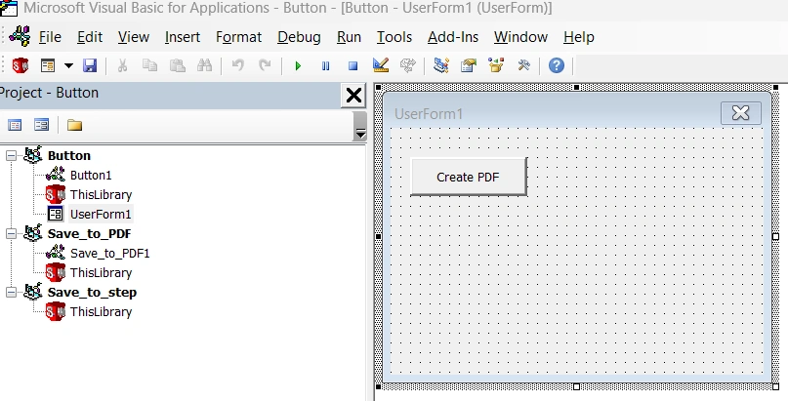This screenshot has width=788, height=401.
Task: Open the Toolbox hammer and wrench icon
Action: pyautogui.click(x=523, y=65)
